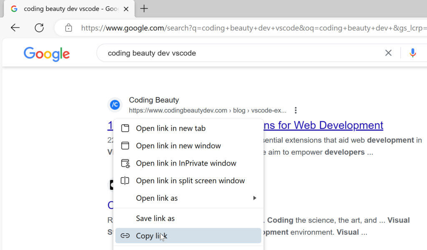Click the browser address bar URL

[250, 28]
